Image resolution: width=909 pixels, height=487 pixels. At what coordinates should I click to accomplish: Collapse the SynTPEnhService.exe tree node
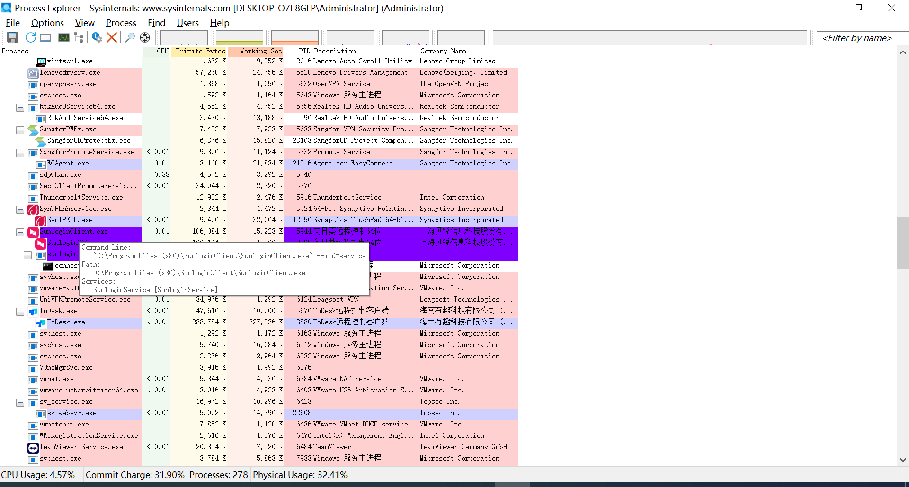20,209
